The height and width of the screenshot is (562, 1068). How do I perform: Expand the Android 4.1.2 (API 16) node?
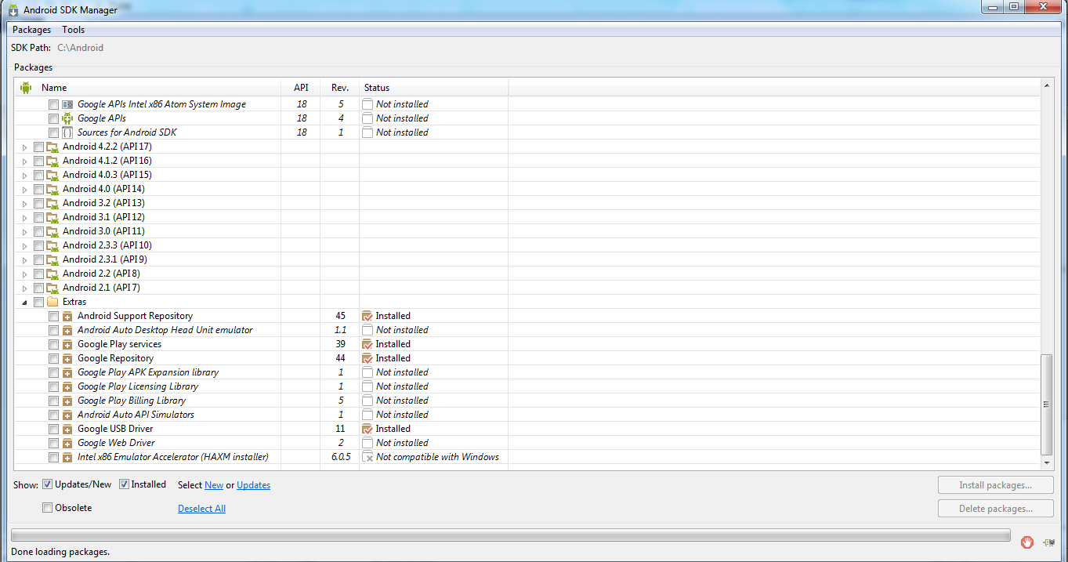(25, 161)
